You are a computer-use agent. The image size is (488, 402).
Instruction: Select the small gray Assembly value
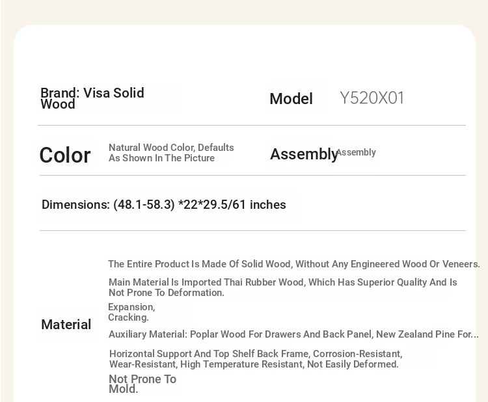[357, 152]
